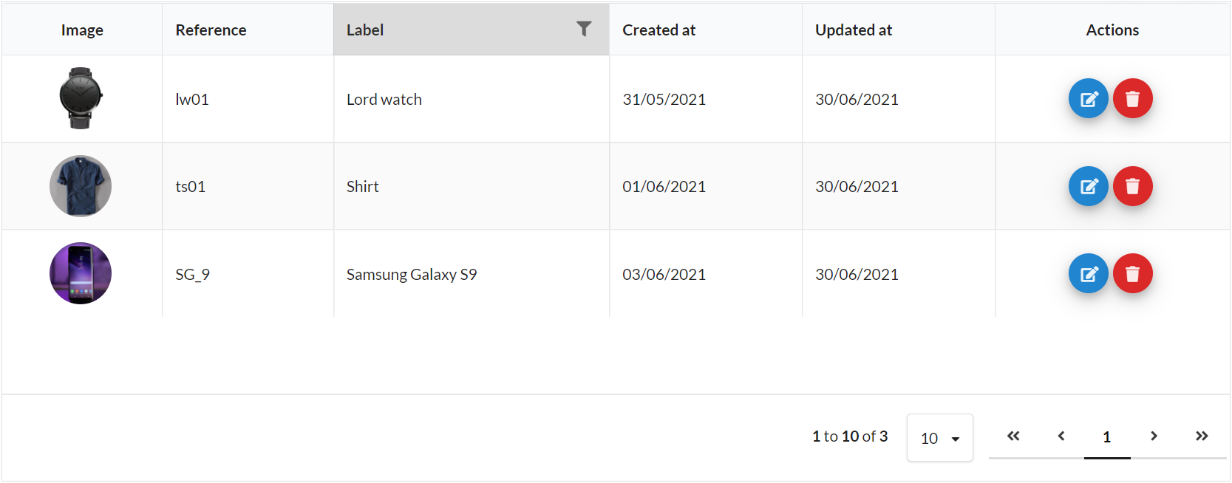Open the Label column filter icon
1232x483 pixels.
click(x=584, y=29)
